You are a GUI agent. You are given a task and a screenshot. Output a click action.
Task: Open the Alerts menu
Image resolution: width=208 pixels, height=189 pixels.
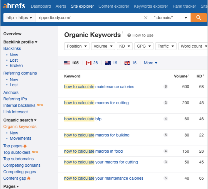click(61, 6)
